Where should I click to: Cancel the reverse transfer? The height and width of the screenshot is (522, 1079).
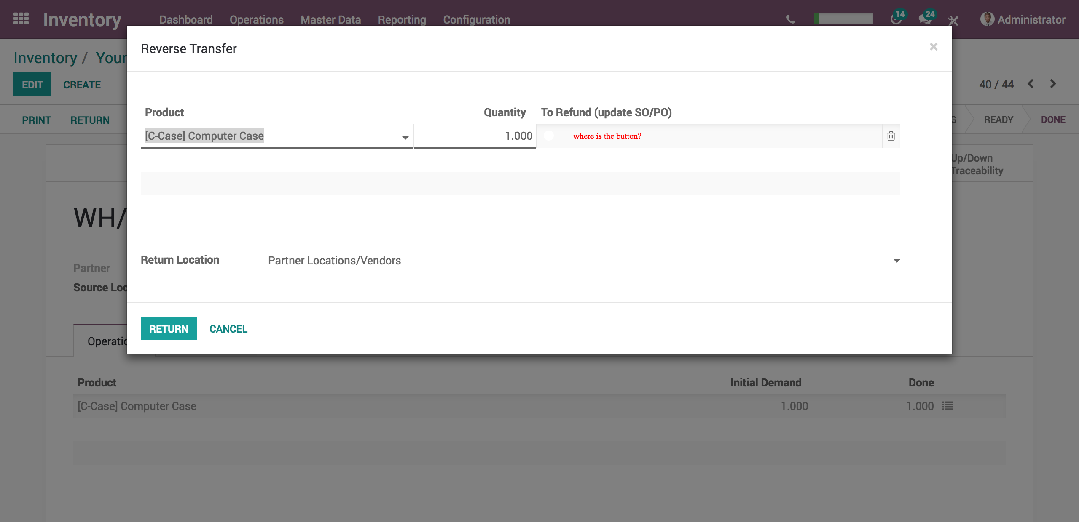tap(228, 328)
